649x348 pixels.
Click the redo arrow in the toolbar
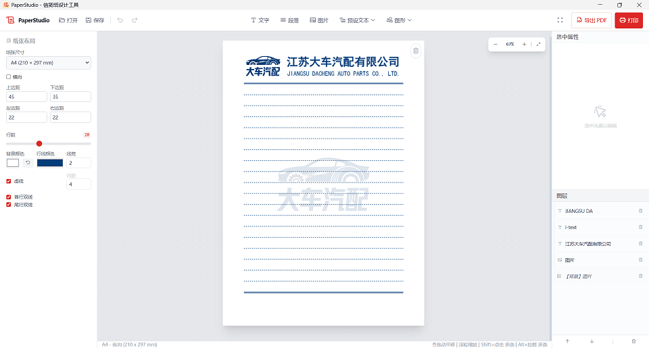coord(135,20)
